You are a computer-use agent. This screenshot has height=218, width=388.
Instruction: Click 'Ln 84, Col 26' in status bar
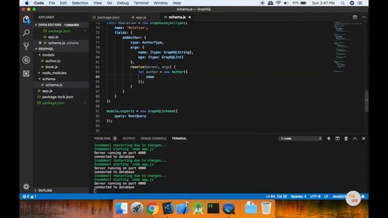(x=276, y=196)
